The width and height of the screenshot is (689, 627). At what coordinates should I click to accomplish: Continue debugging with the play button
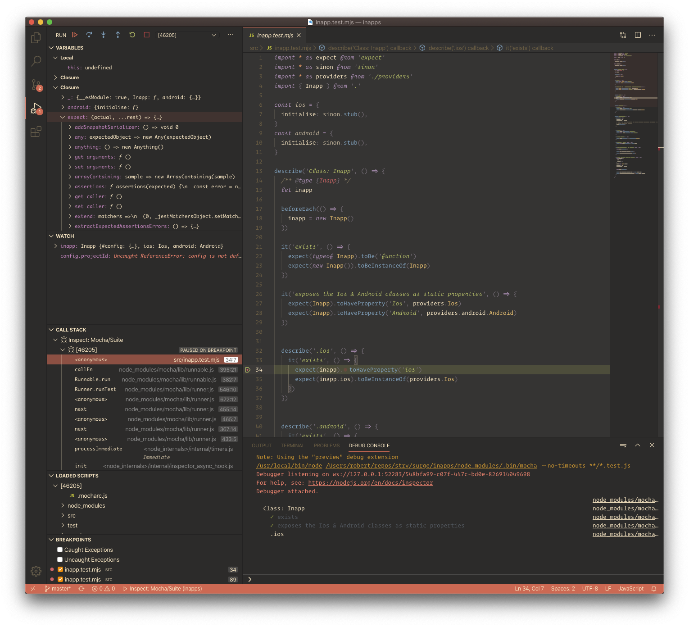pos(75,35)
